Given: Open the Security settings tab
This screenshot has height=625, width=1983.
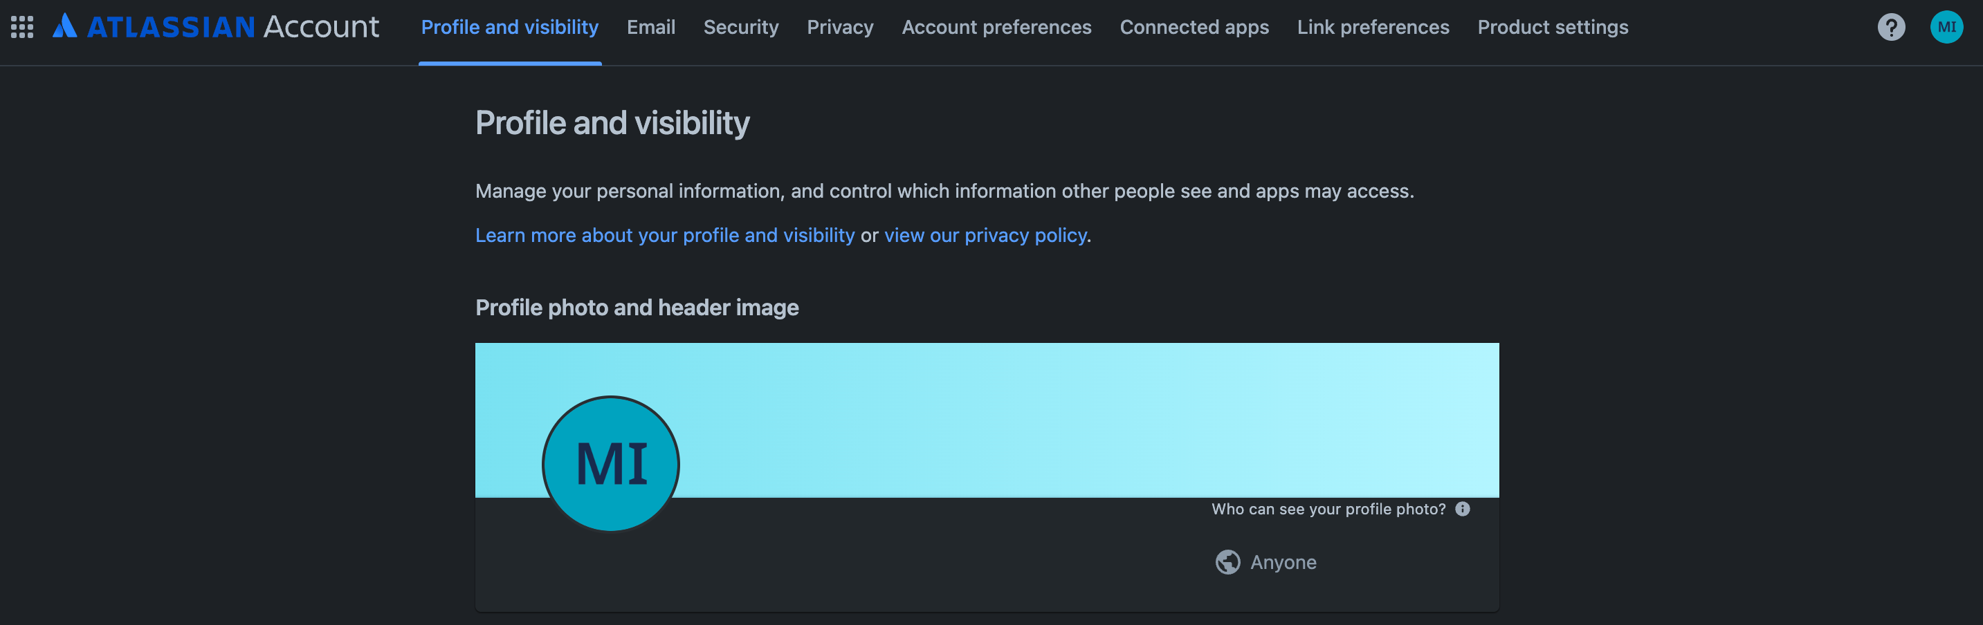Looking at the screenshot, I should click(x=740, y=27).
